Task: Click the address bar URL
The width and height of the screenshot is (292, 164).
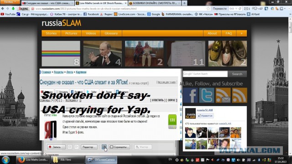Action: coord(86,9)
